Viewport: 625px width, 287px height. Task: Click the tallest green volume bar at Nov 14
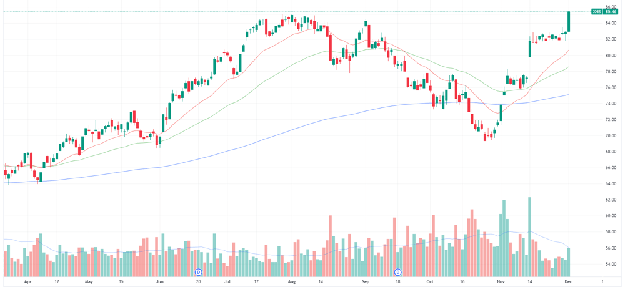[530, 237]
